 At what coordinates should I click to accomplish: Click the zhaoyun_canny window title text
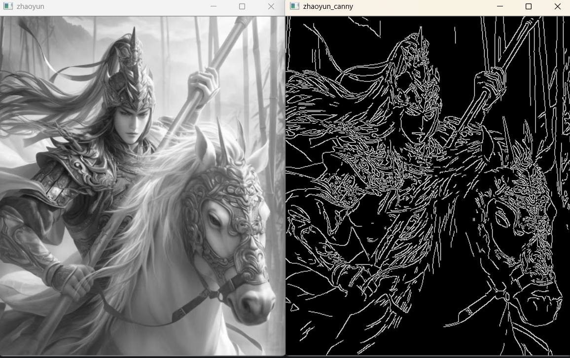[328, 6]
